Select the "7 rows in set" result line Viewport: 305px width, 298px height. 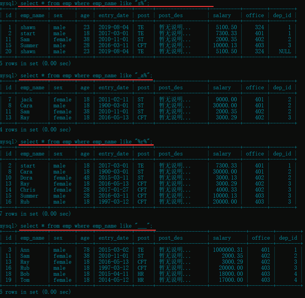coord(35,214)
